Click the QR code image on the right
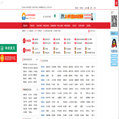Image resolution: width=119 pixels, height=119 pixels. pos(114,21)
